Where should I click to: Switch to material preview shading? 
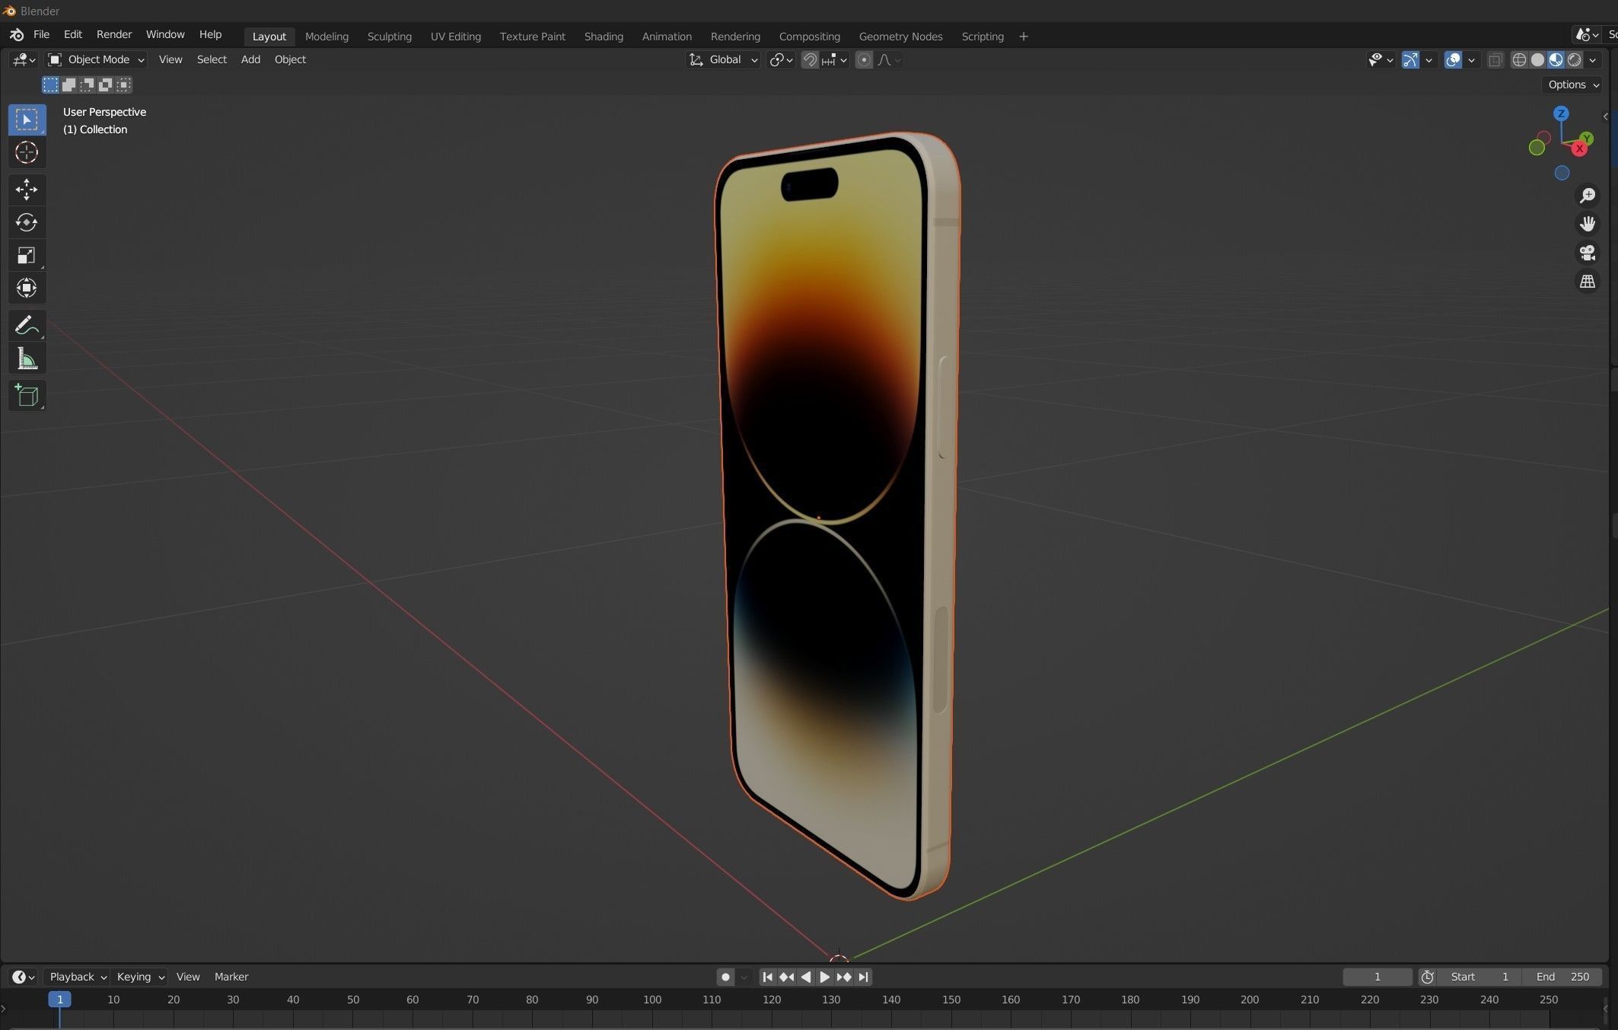coord(1556,59)
